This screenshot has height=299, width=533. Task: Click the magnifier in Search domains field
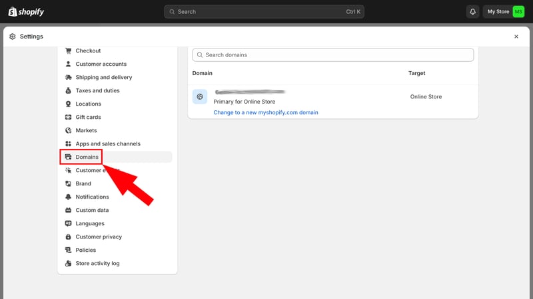[200, 55]
